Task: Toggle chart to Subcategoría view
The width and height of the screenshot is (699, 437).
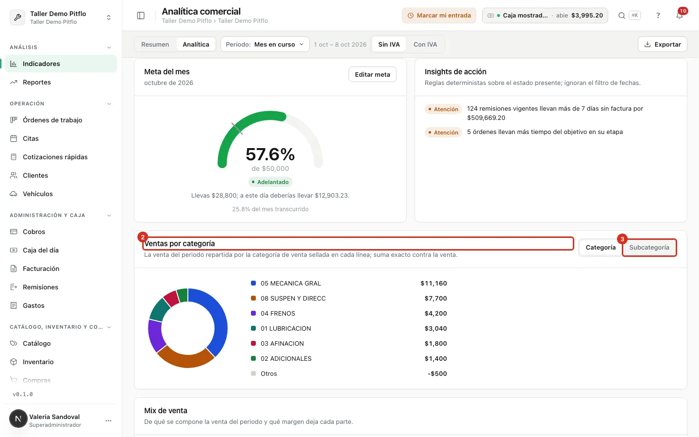Action: click(649, 248)
